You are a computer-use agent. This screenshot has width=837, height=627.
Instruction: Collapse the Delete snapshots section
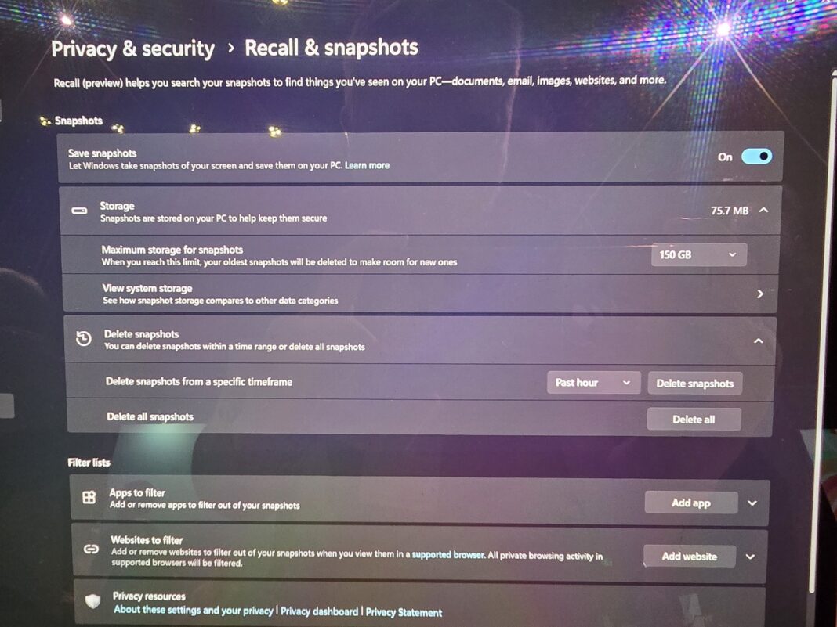757,341
